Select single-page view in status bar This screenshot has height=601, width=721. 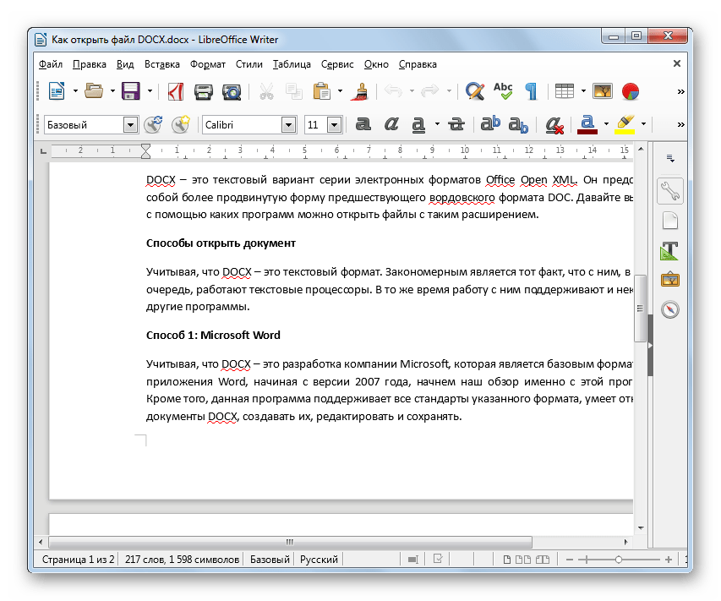(x=506, y=560)
